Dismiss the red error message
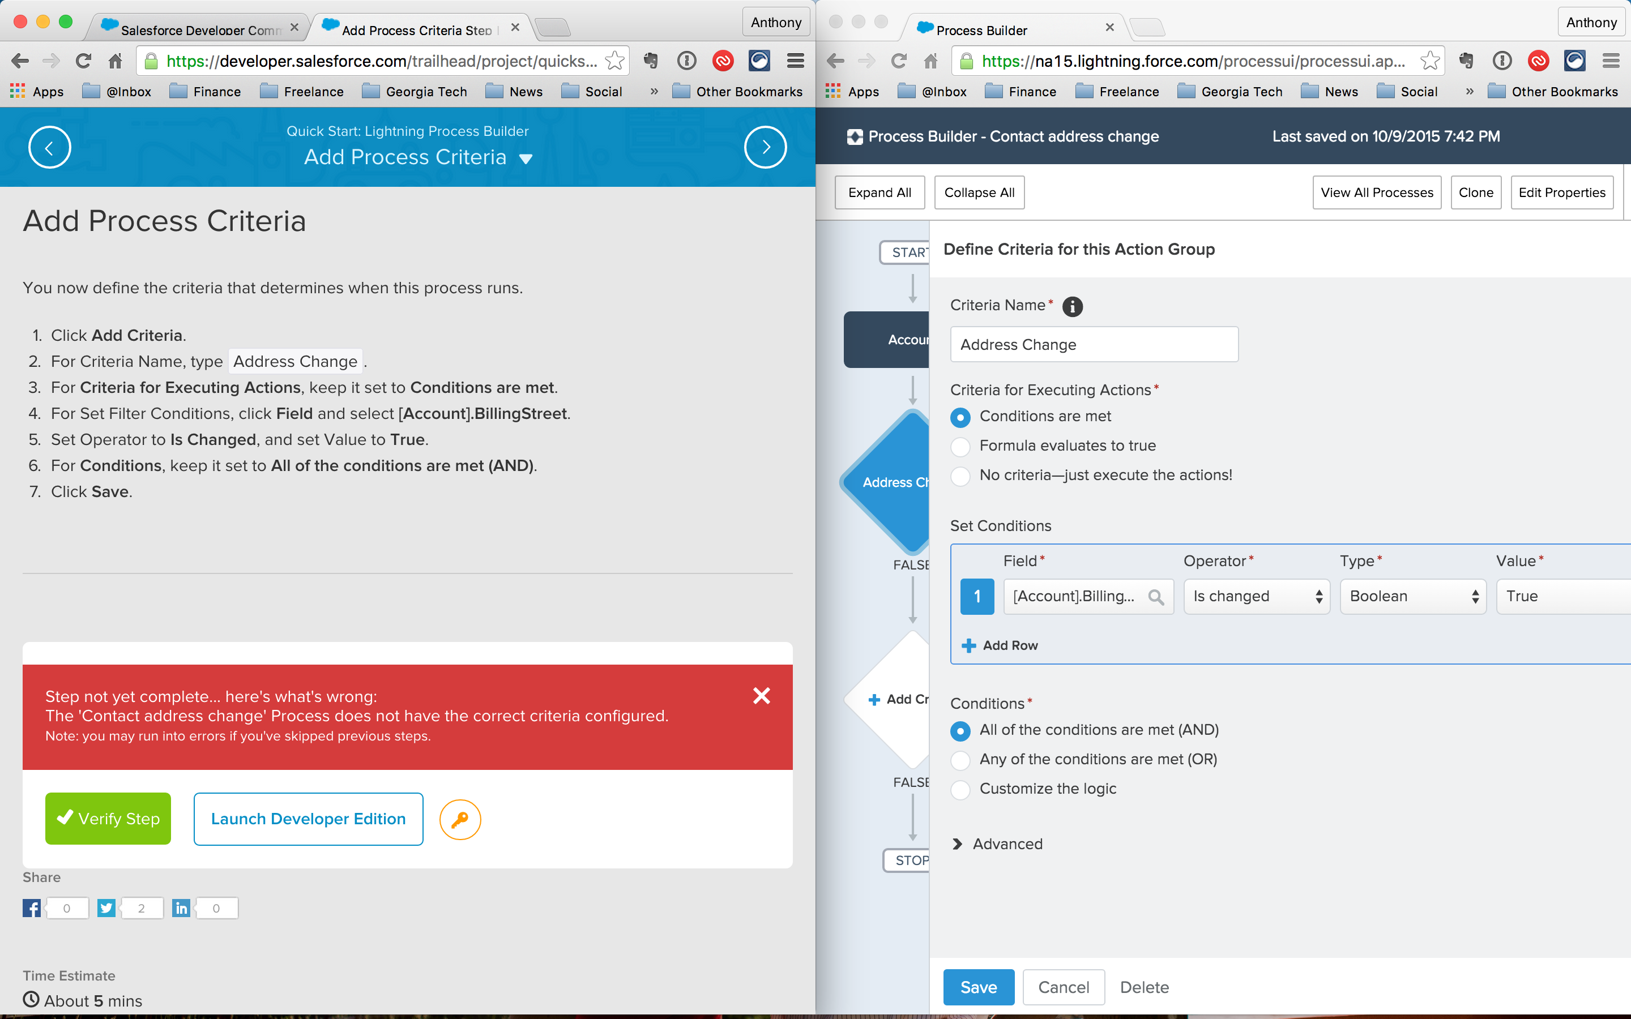This screenshot has width=1631, height=1019. tap(761, 696)
